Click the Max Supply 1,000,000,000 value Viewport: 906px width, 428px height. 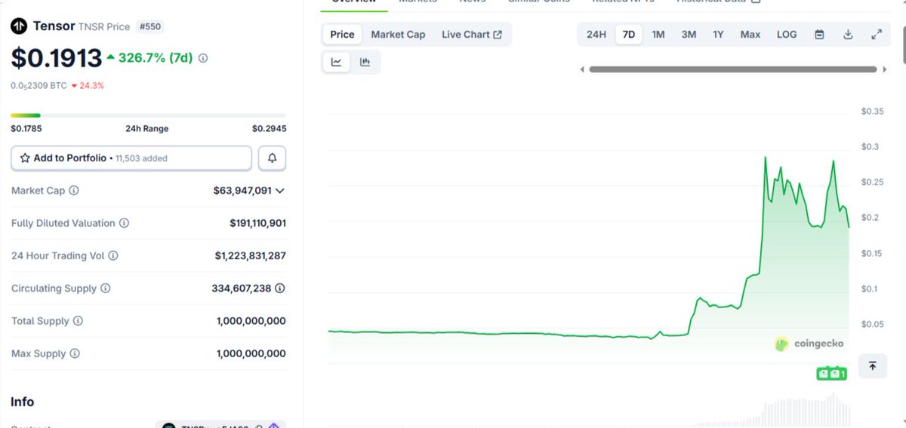[x=251, y=353]
